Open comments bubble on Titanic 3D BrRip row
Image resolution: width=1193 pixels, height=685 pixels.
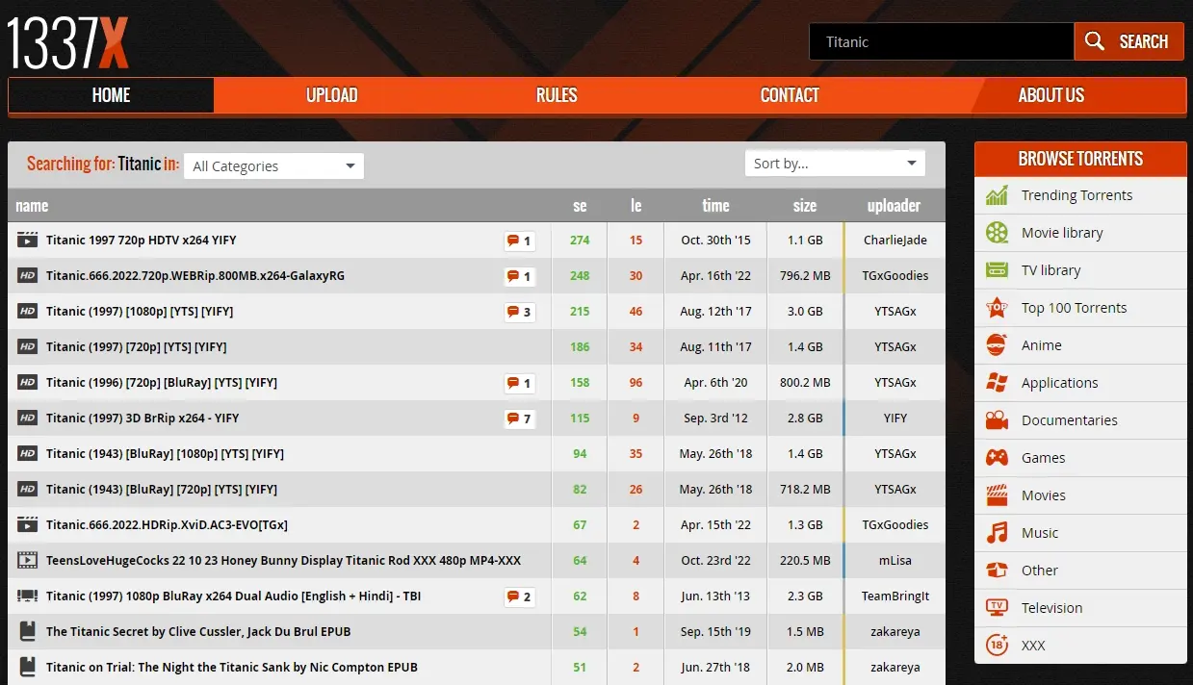(519, 419)
